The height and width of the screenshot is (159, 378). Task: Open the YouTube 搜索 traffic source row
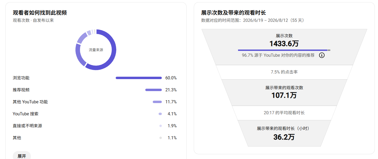pyautogui.click(x=95, y=114)
